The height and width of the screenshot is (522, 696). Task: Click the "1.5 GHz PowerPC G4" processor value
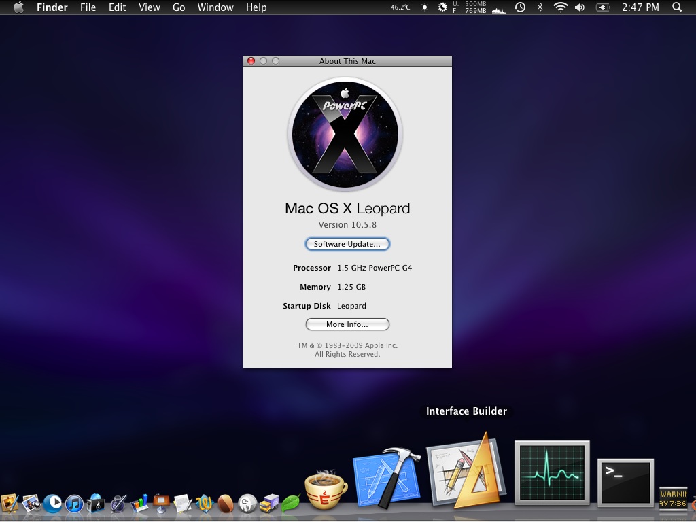[375, 268]
